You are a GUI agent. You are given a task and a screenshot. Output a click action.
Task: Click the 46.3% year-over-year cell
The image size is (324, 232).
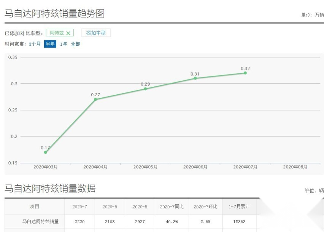172,222
